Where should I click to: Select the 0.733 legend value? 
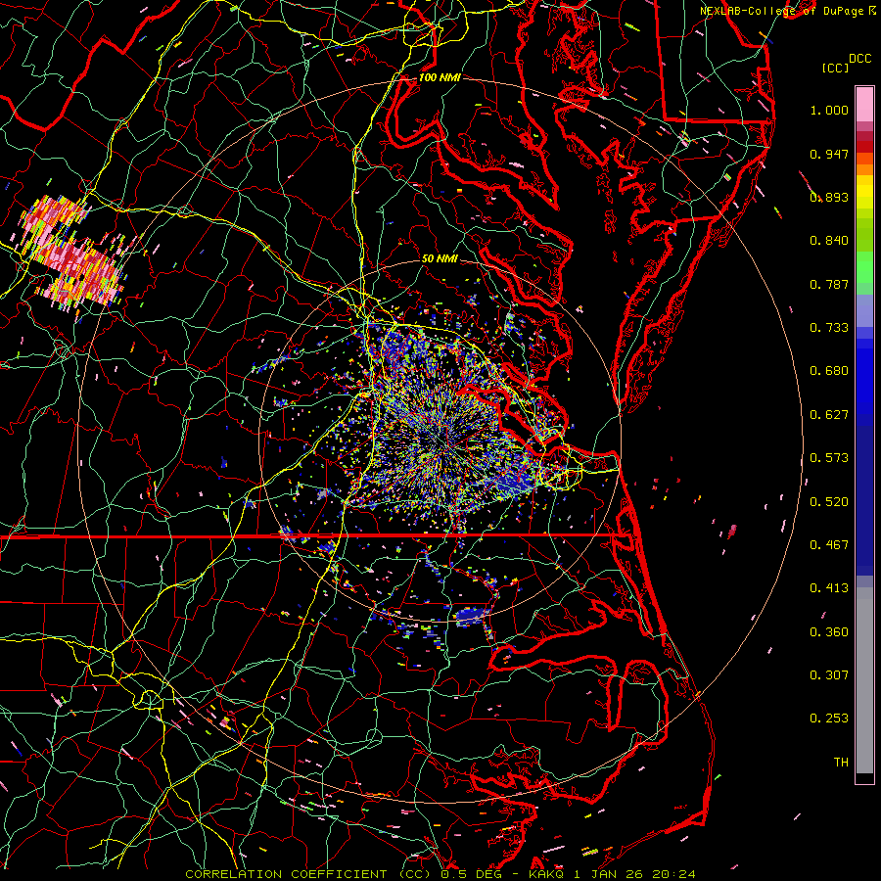pyautogui.click(x=829, y=328)
